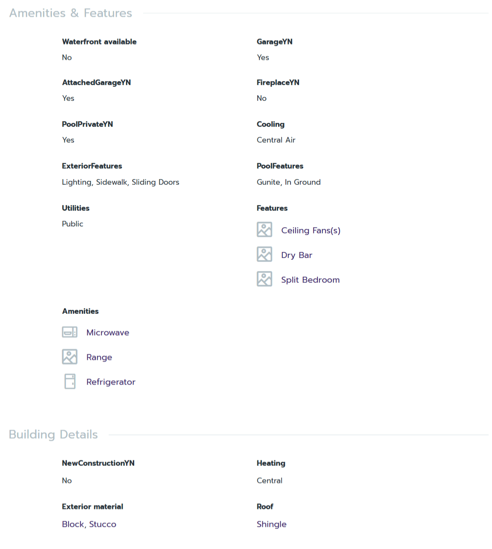Image resolution: width=492 pixels, height=549 pixels.
Task: Open the Split Bedroom feature link
Action: (310, 280)
